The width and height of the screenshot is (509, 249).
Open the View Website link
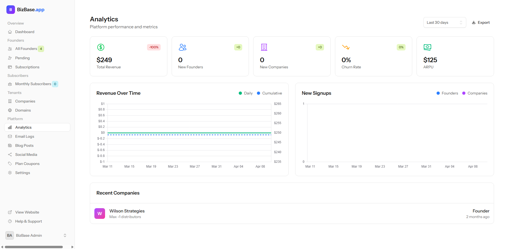click(27, 212)
